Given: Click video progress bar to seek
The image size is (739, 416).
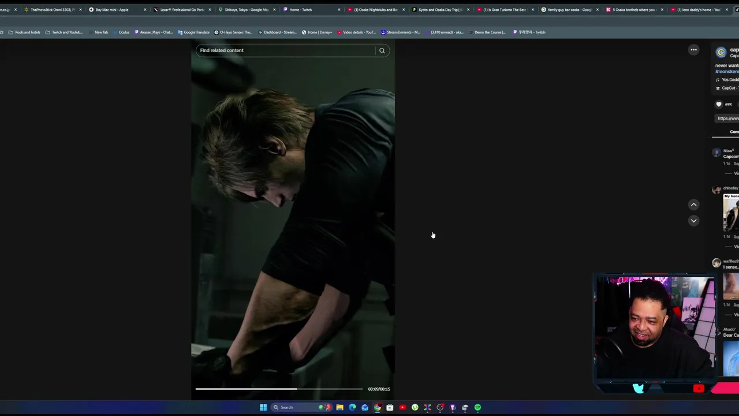Looking at the screenshot, I should pos(279,389).
